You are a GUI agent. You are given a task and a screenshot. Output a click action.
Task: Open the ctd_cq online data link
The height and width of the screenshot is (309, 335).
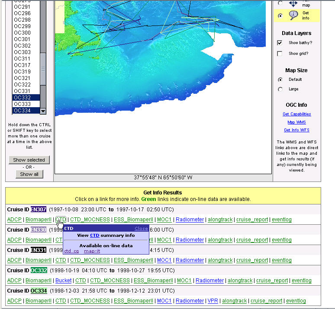[71, 251]
